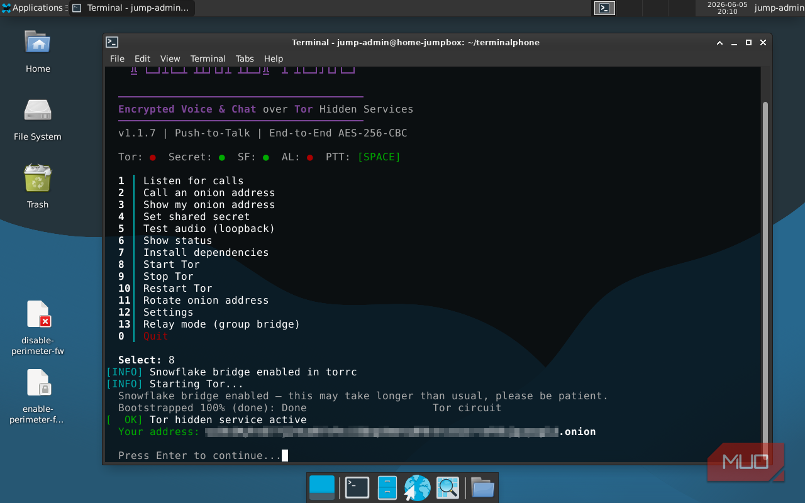Click the "Settings" line in terminal
The image size is (805, 503).
click(168, 312)
